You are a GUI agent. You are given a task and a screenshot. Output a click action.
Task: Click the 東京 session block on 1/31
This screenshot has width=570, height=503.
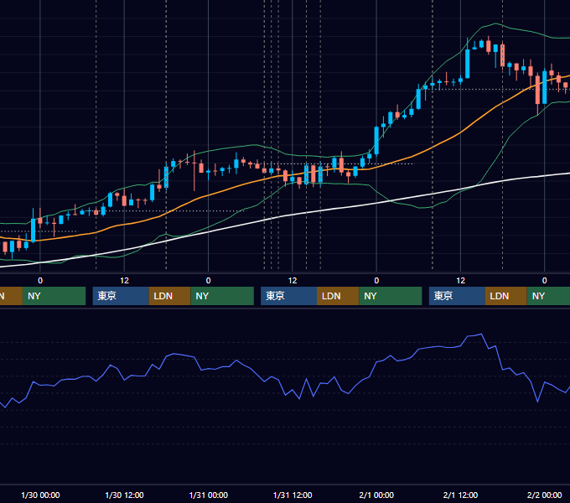pos(289,296)
